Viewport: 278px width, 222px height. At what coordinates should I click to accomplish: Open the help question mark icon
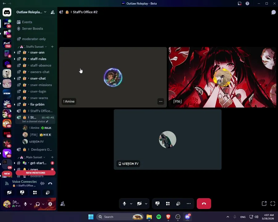click(247, 3)
